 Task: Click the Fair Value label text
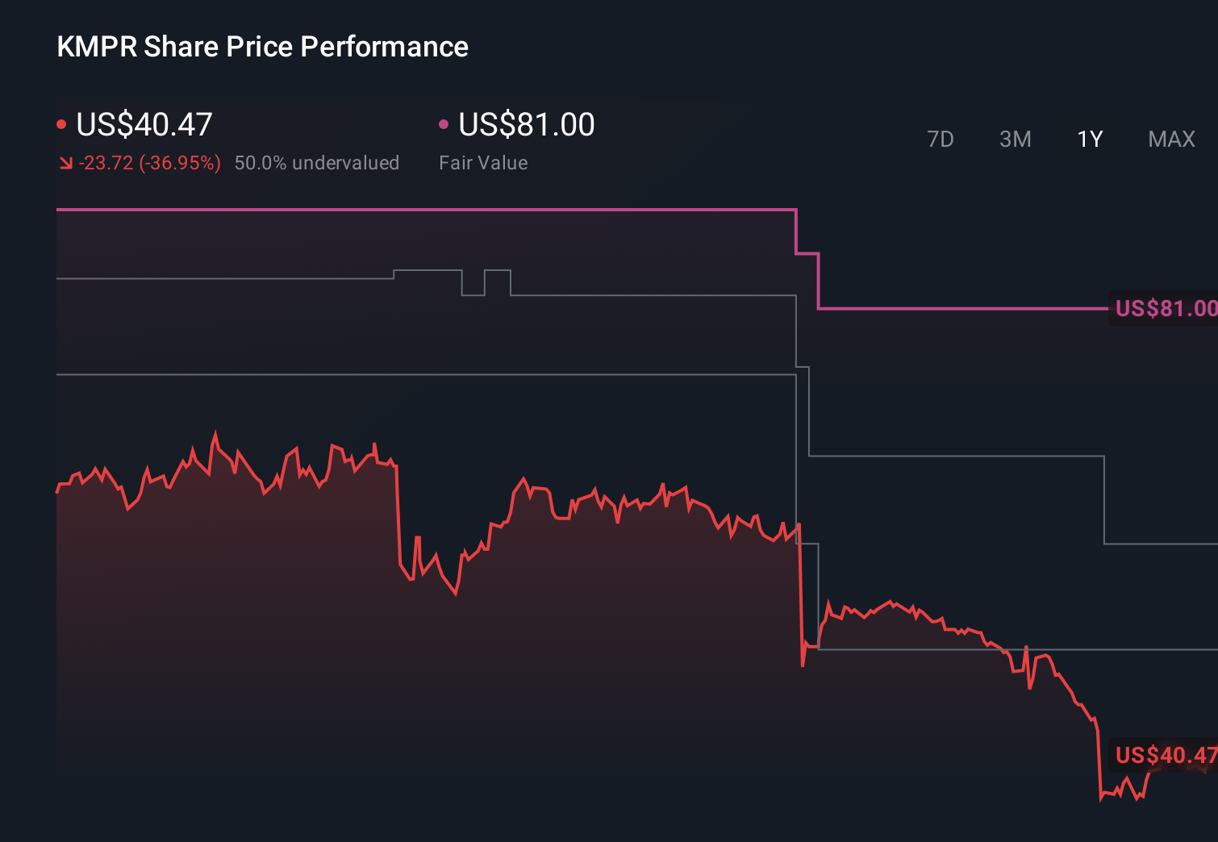[483, 162]
